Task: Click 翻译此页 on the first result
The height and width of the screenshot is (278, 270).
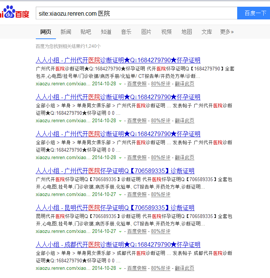Action: (x=185, y=84)
